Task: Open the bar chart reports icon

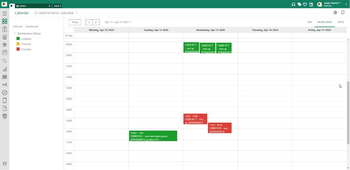Action: pos(5,69)
